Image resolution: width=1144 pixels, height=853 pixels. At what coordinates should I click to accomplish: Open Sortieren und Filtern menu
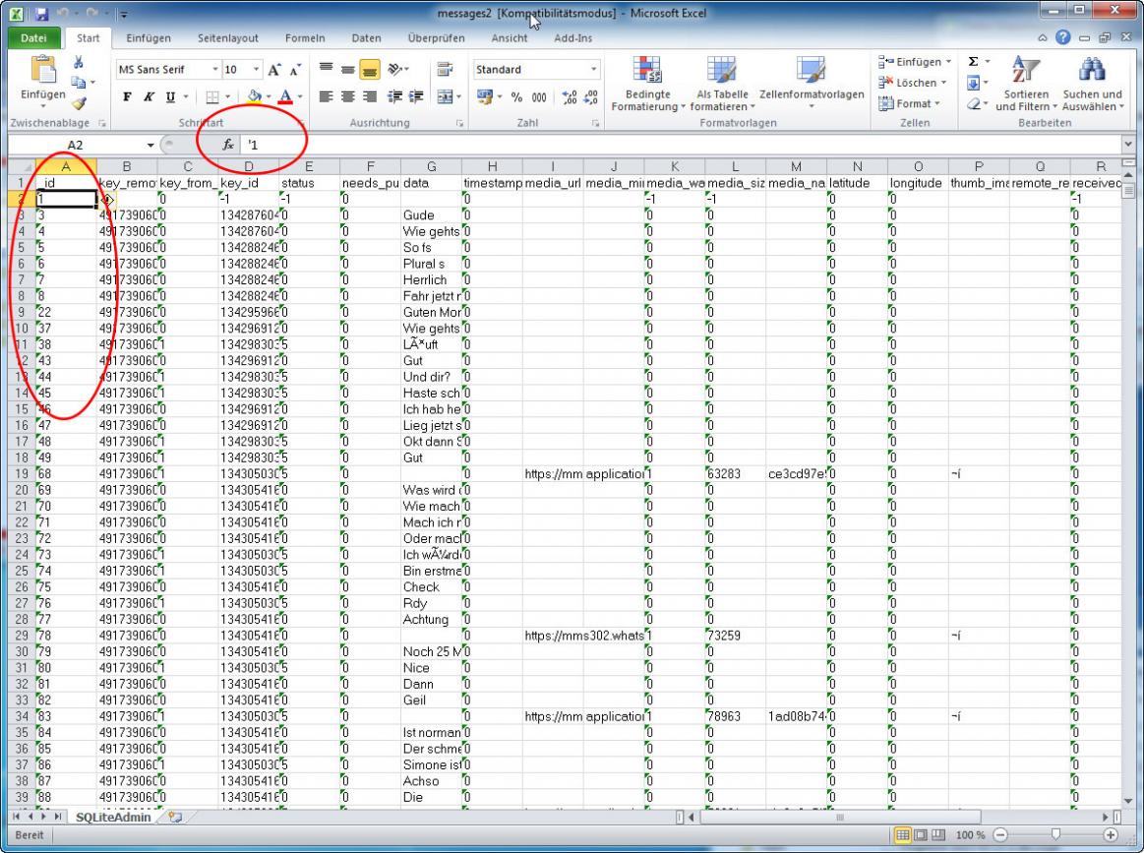click(x=1026, y=84)
